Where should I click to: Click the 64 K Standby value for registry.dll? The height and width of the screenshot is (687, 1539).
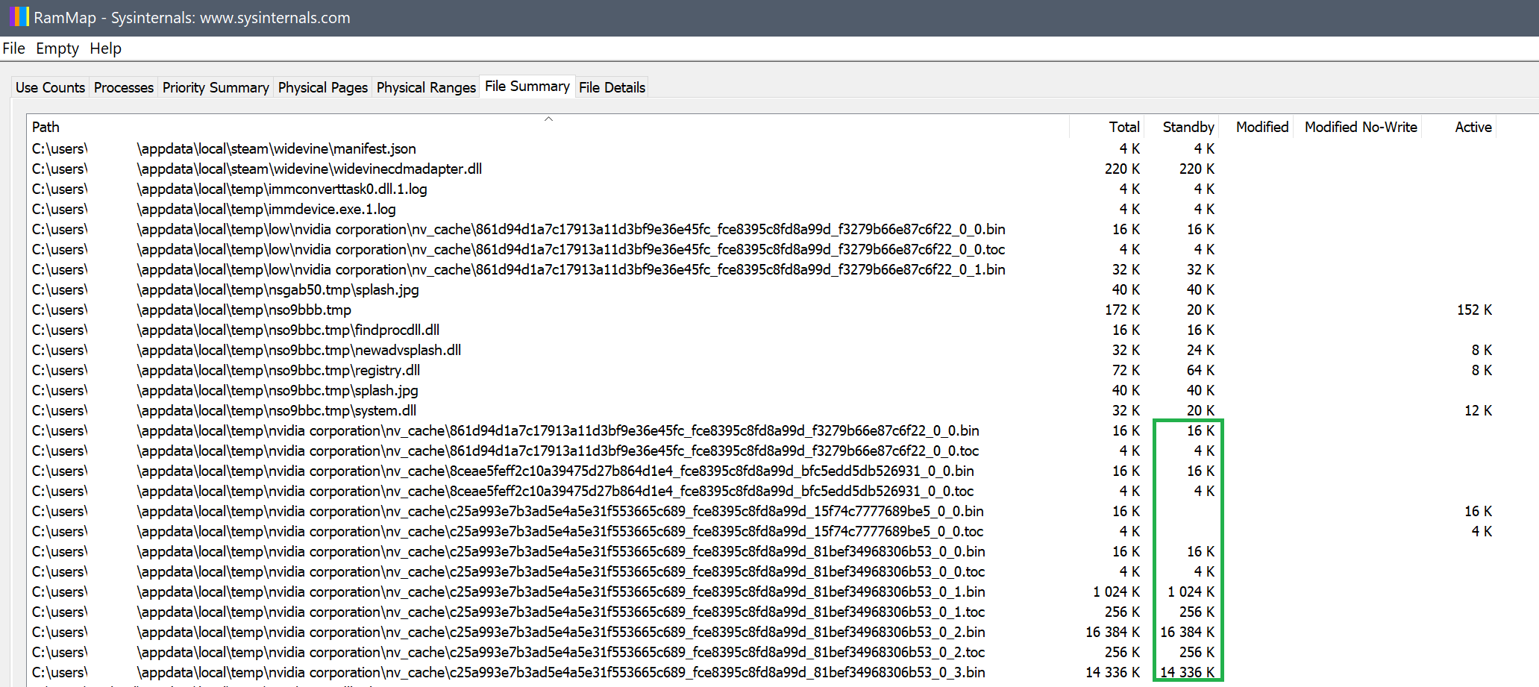(1200, 370)
